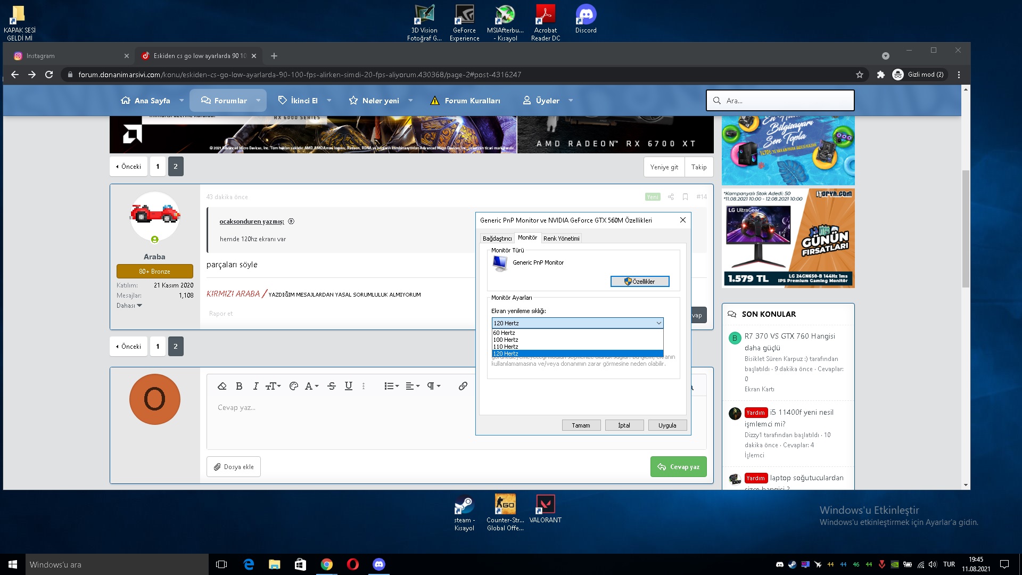
Task: Select 100 Hertz from refresh rate list
Action: 578,340
